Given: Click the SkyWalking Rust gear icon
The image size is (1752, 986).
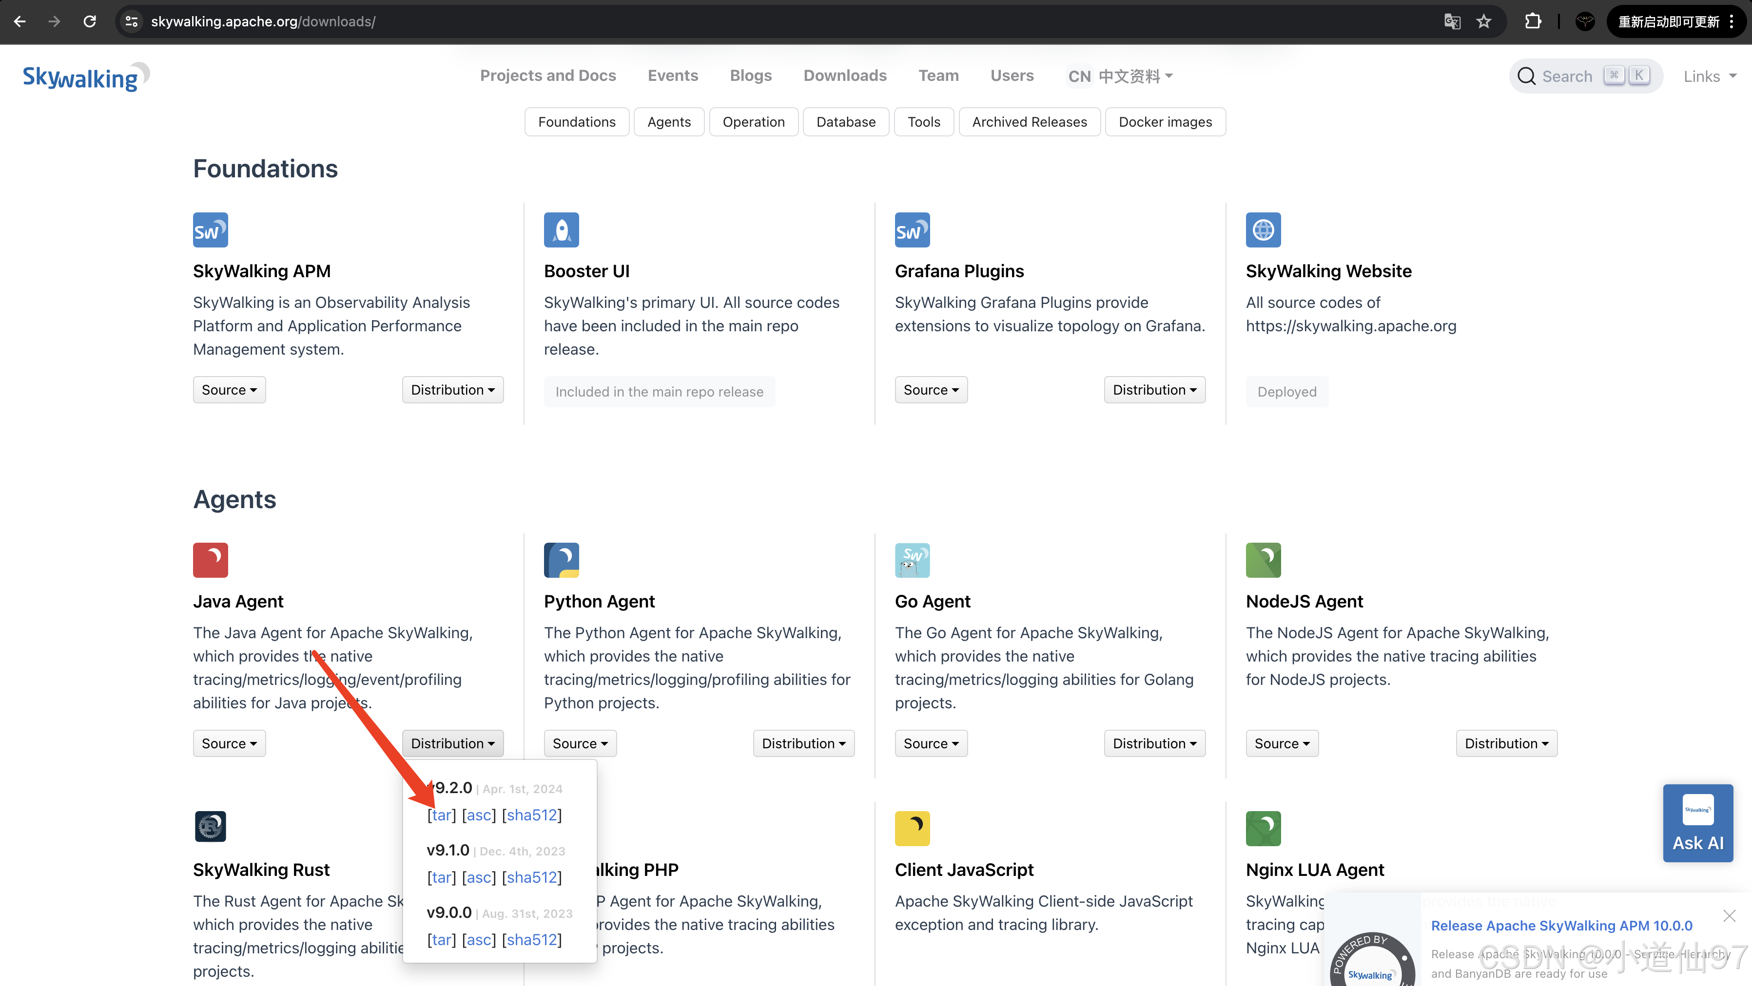Looking at the screenshot, I should click(x=210, y=826).
